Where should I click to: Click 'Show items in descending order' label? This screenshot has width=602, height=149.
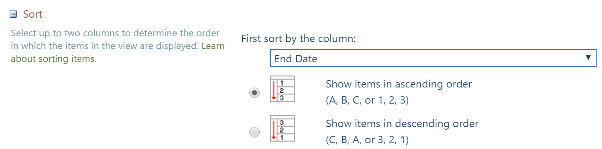point(402,123)
